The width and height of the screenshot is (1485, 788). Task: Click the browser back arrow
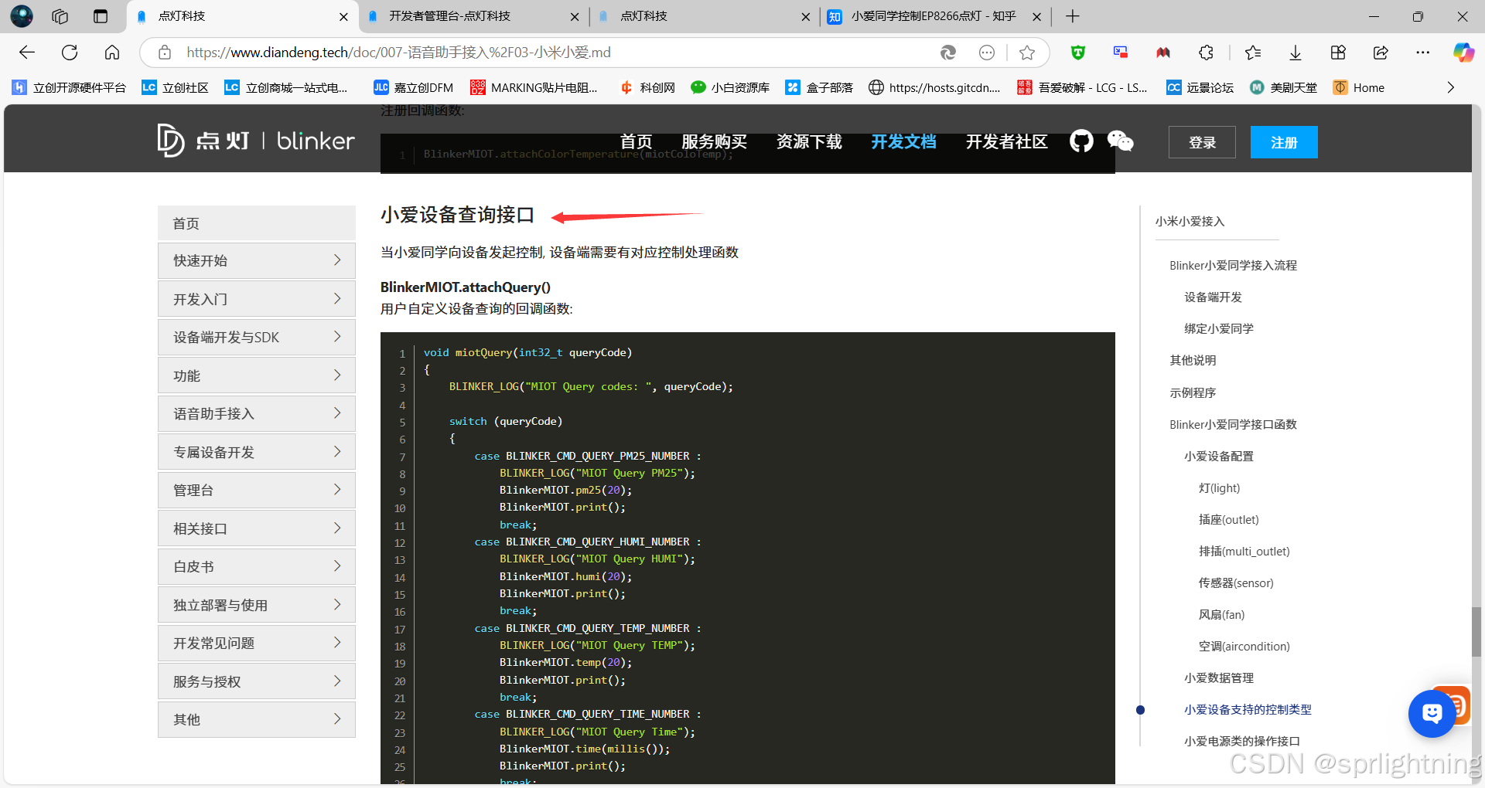(27, 53)
